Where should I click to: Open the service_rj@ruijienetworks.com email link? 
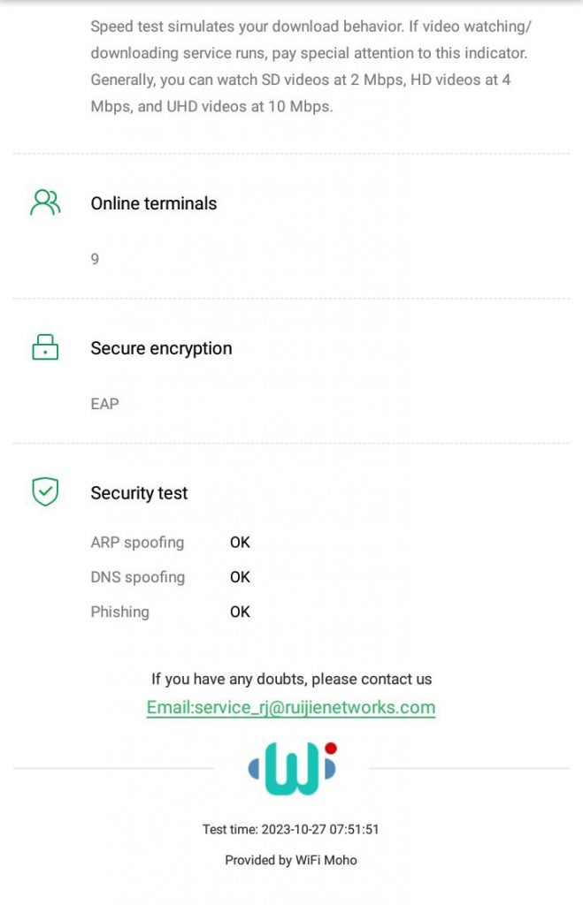(291, 707)
